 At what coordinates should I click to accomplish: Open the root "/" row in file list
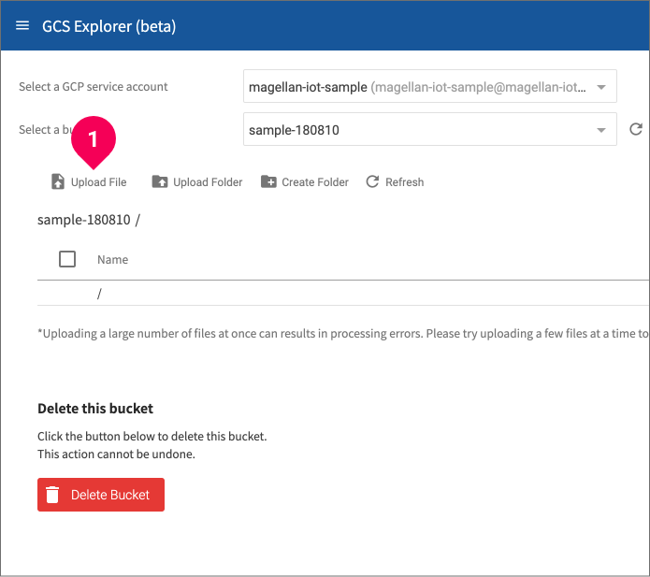[343, 293]
